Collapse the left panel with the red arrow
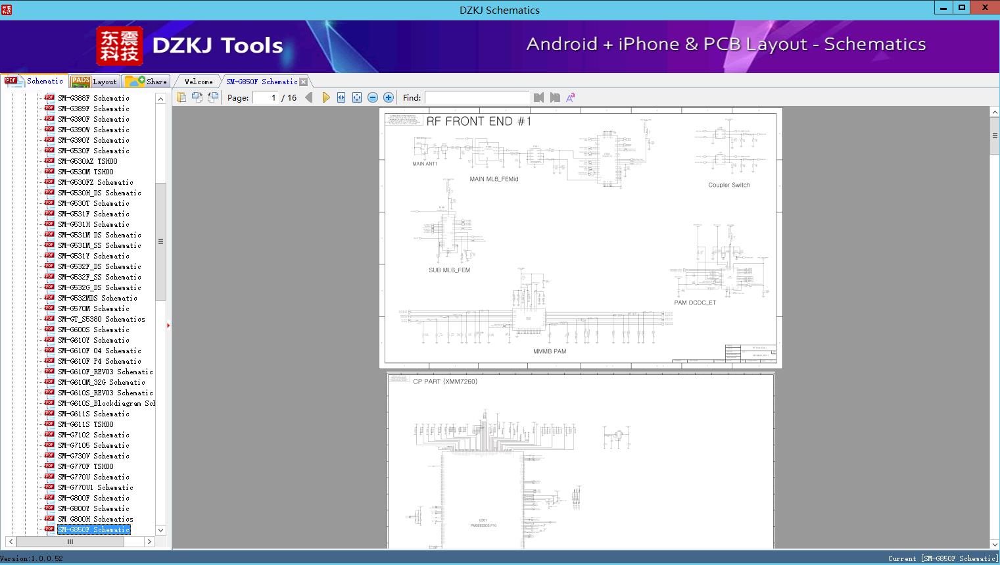Viewport: 1000px width, 565px height. tap(168, 325)
